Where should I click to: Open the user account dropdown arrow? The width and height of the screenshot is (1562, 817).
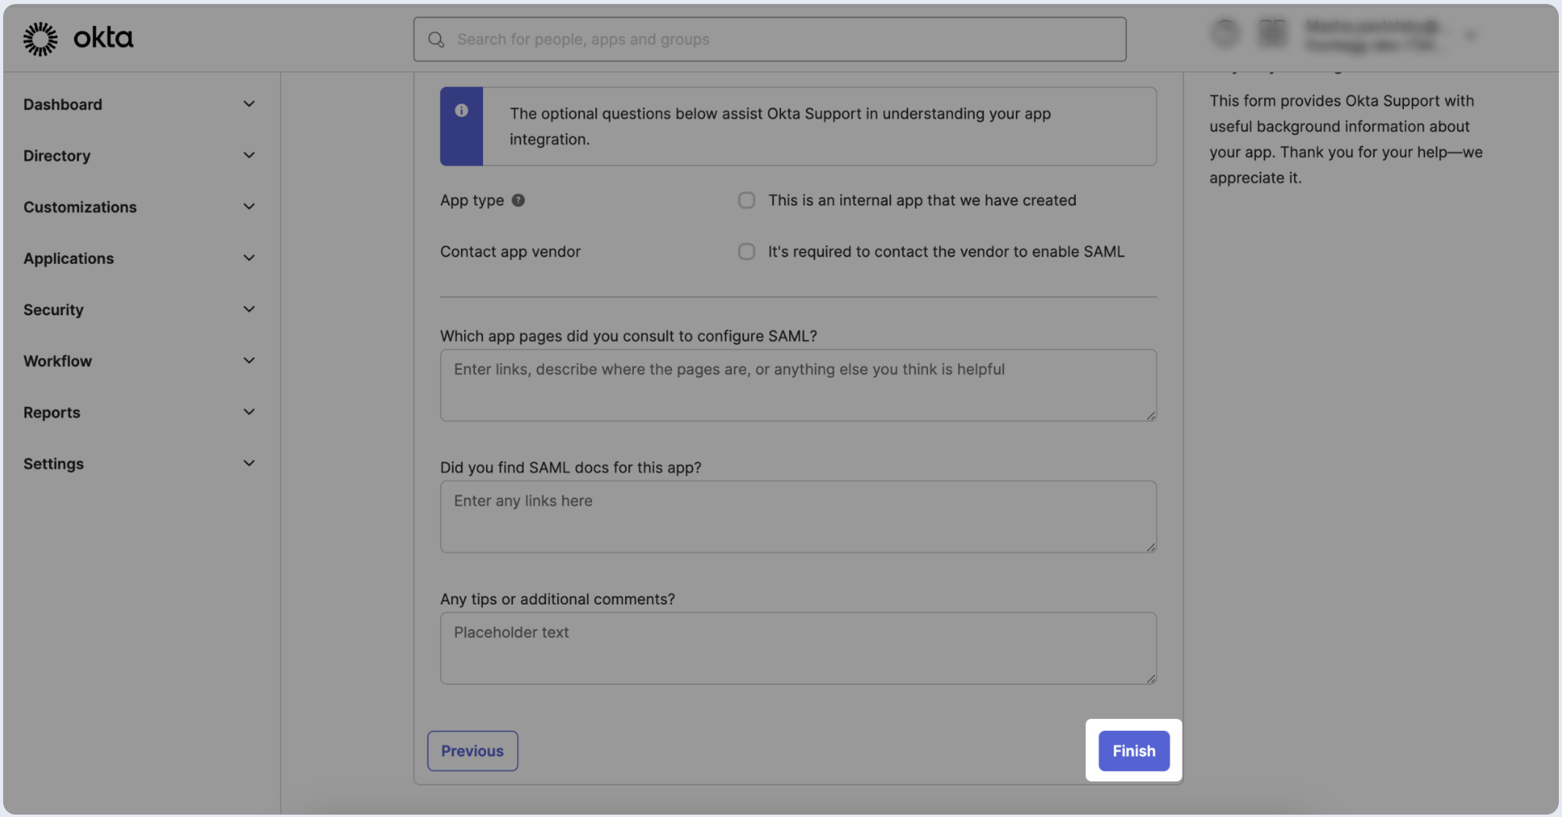[1470, 36]
